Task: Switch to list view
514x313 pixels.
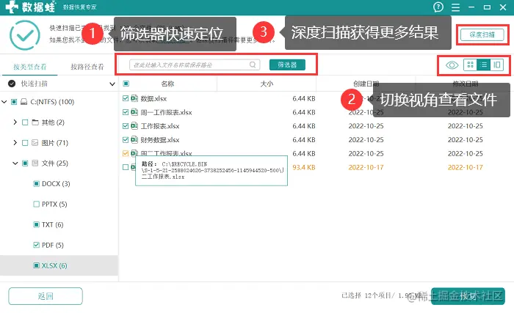Action: pyautogui.click(x=483, y=65)
